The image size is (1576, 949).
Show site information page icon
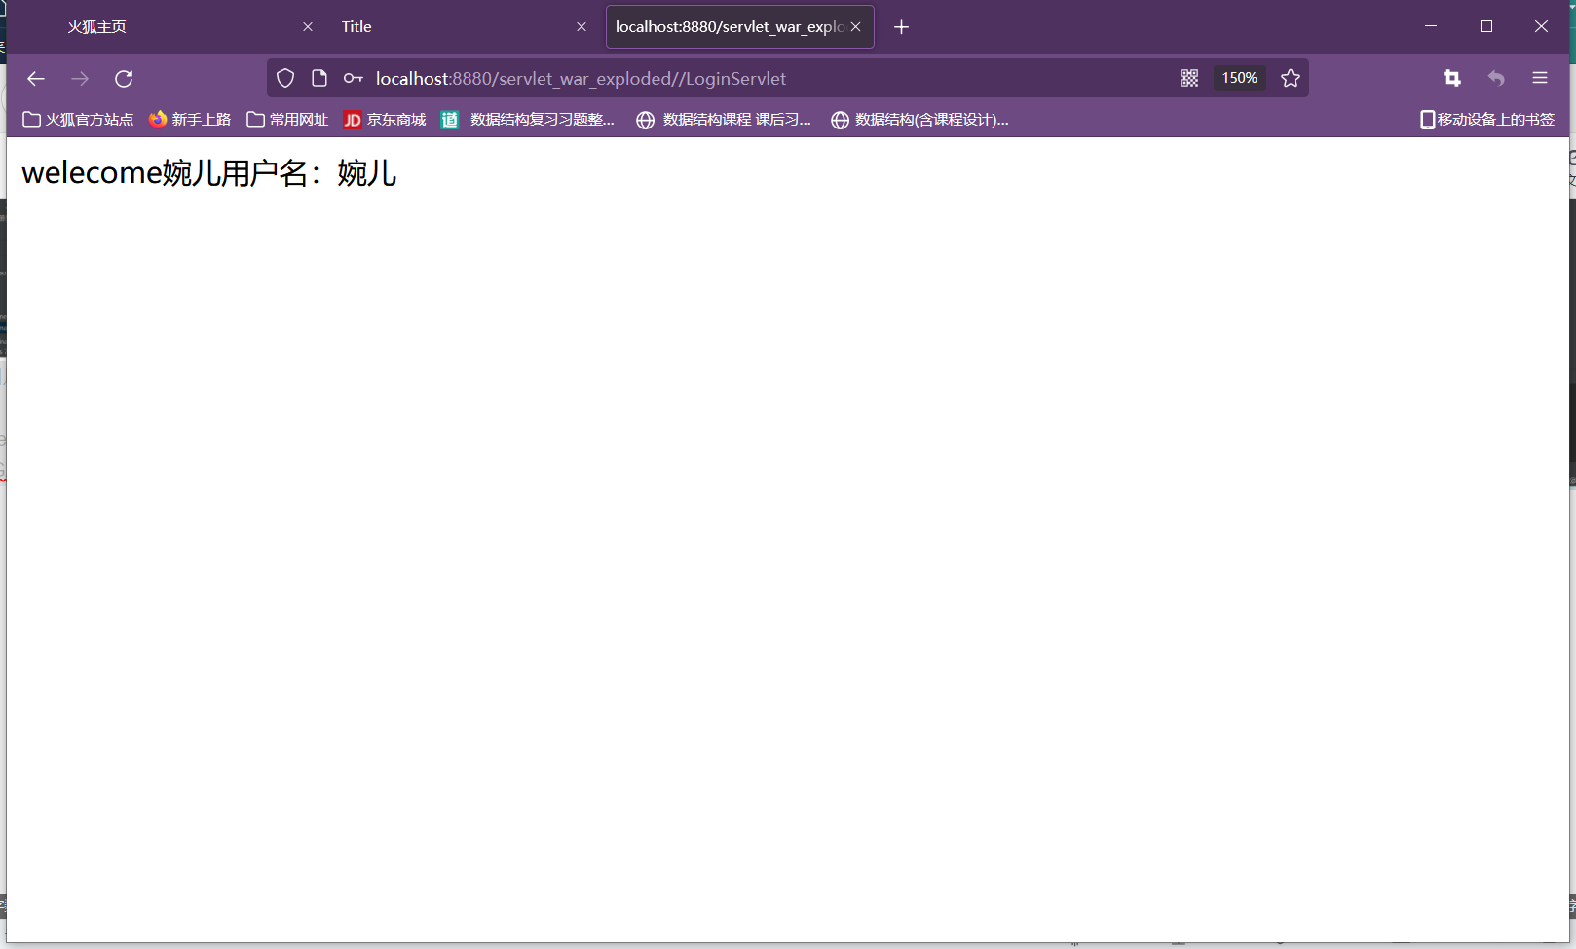[319, 78]
